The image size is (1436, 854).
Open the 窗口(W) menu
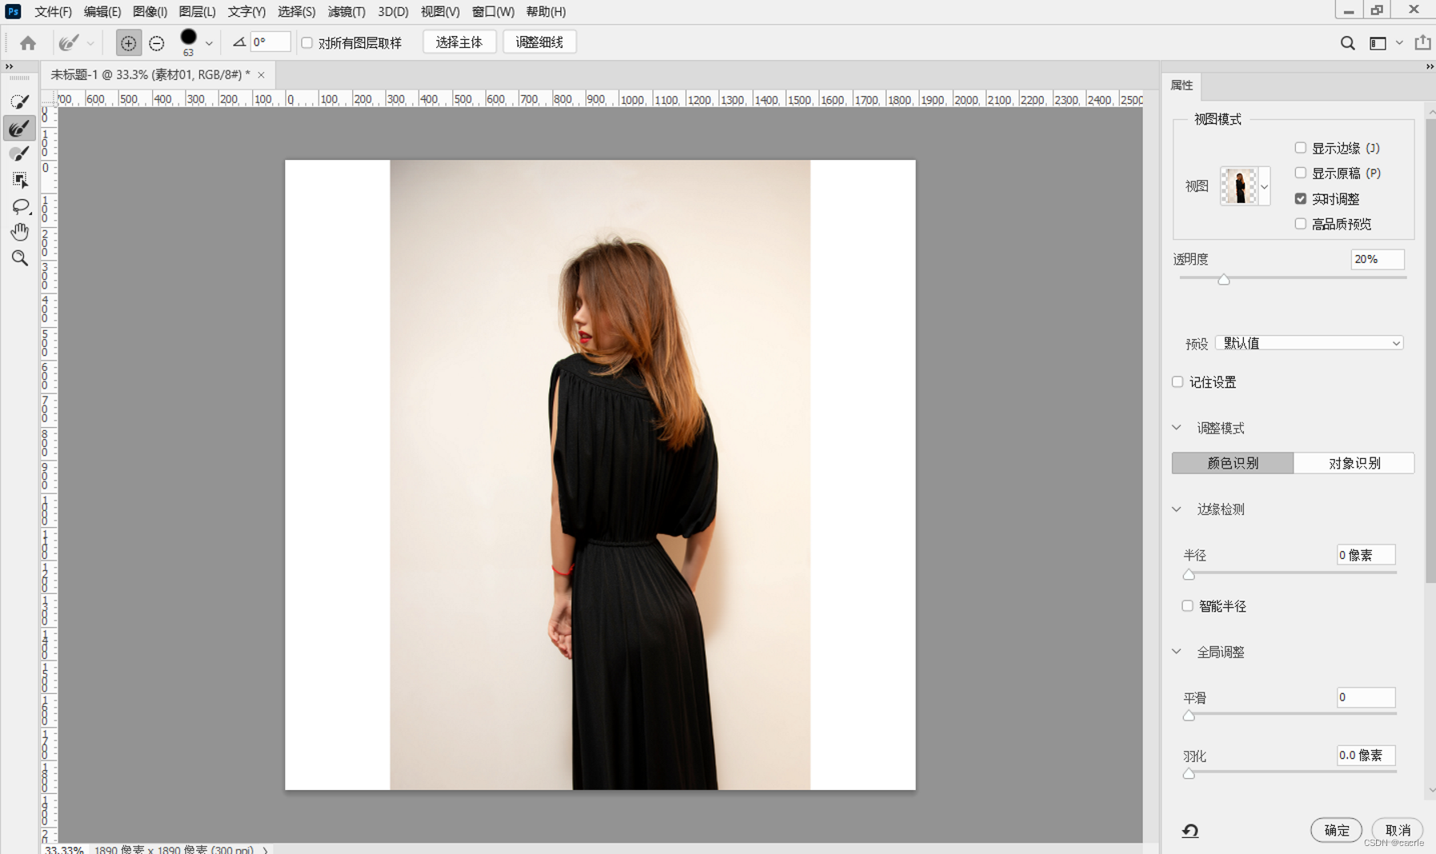[493, 11]
